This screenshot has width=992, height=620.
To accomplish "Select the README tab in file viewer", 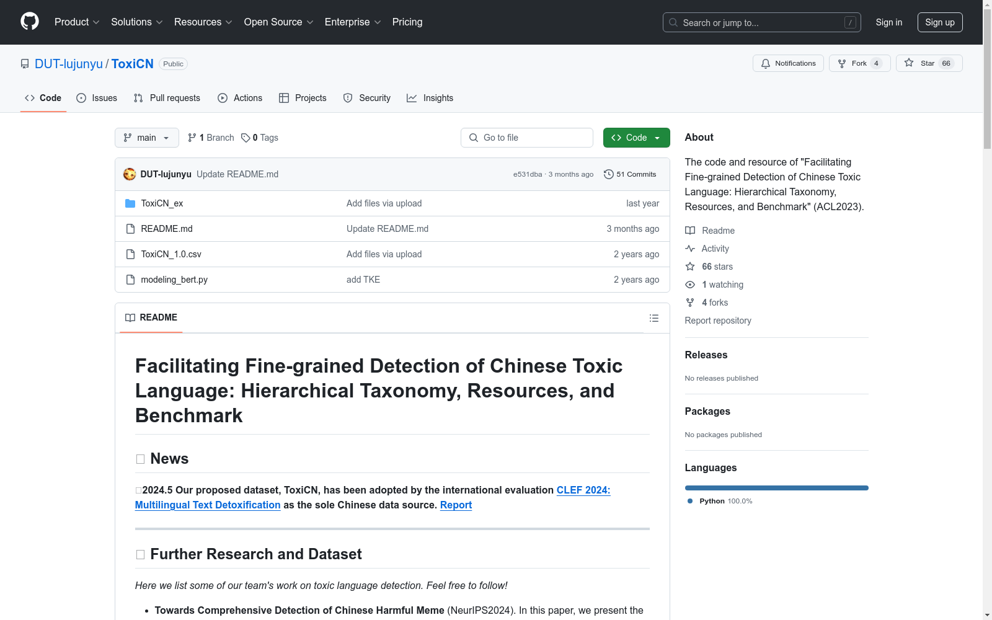I will [x=151, y=317].
